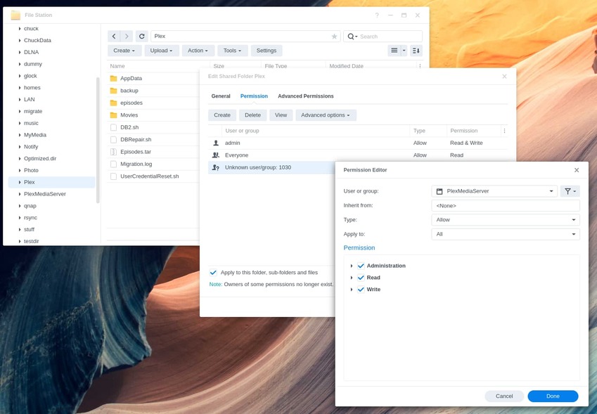
Task: Uncheck the Read permission checkbox
Action: point(361,278)
